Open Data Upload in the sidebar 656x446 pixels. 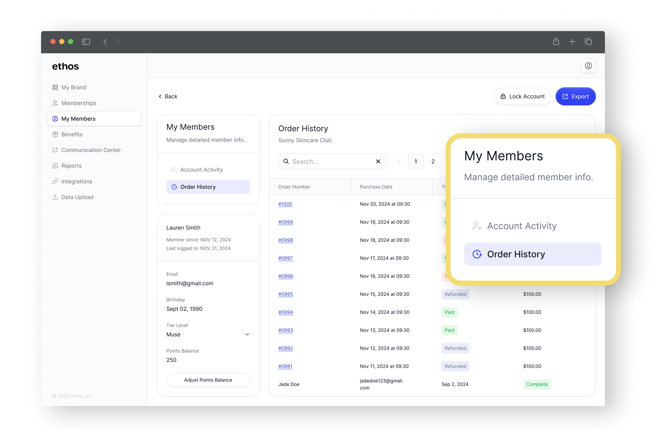pyautogui.click(x=77, y=197)
